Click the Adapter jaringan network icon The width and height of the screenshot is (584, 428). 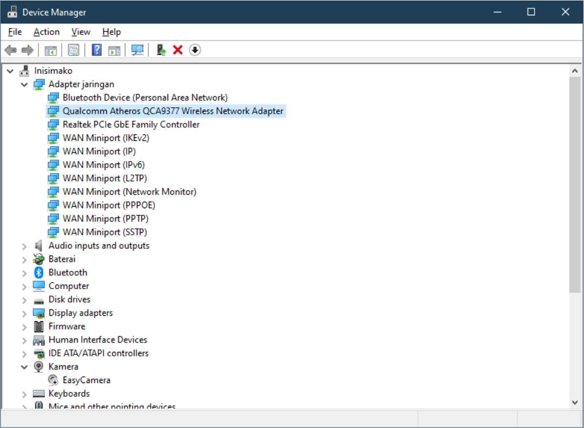pyautogui.click(x=39, y=84)
